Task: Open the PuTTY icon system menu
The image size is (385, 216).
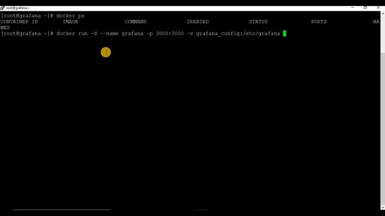Action: [2, 8]
